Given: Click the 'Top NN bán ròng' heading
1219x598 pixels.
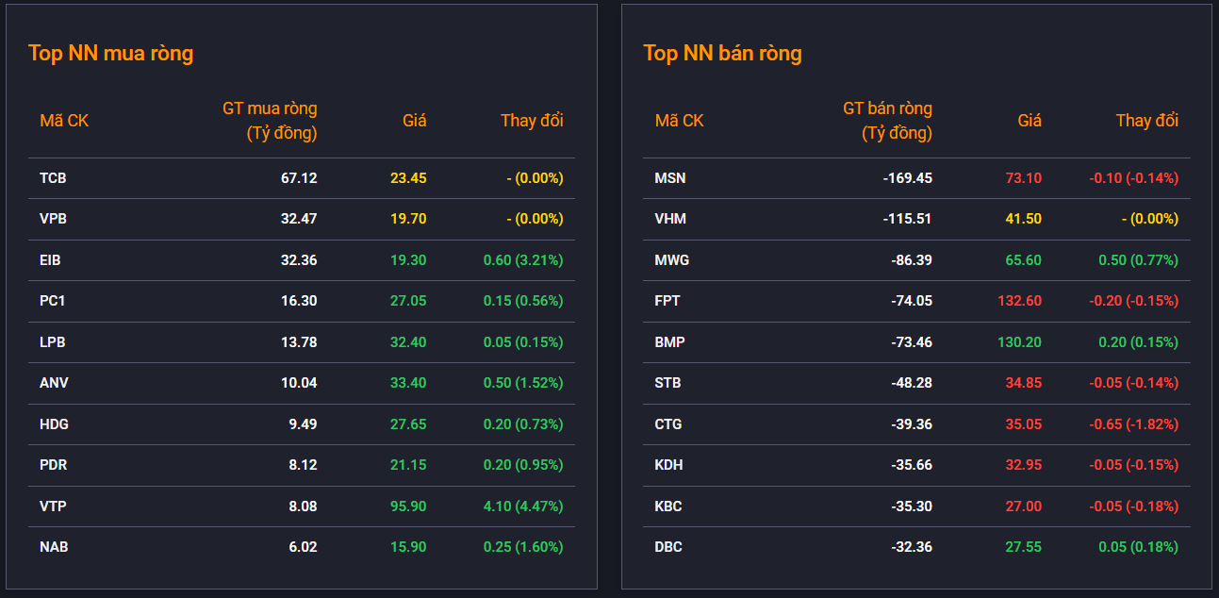Looking at the screenshot, I should [722, 53].
